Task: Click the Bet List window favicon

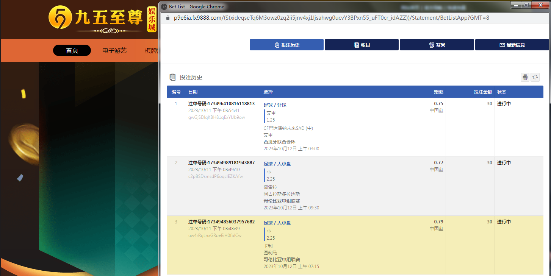Action: (x=164, y=6)
